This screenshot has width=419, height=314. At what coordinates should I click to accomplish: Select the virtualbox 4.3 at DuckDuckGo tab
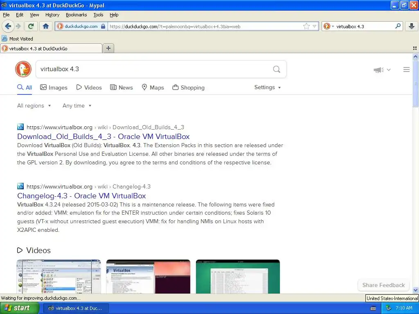click(51, 48)
